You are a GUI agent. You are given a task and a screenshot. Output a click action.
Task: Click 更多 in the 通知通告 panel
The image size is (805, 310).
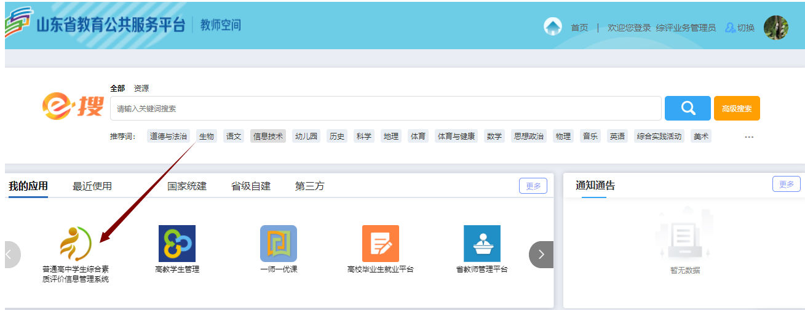pyautogui.click(x=786, y=184)
